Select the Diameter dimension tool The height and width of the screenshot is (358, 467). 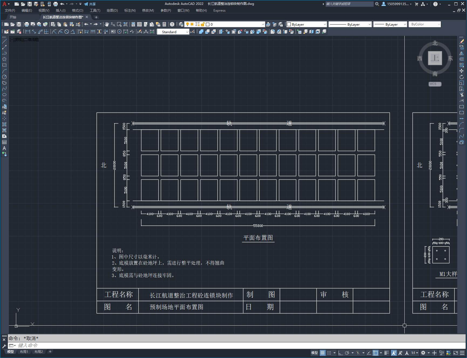point(67,32)
